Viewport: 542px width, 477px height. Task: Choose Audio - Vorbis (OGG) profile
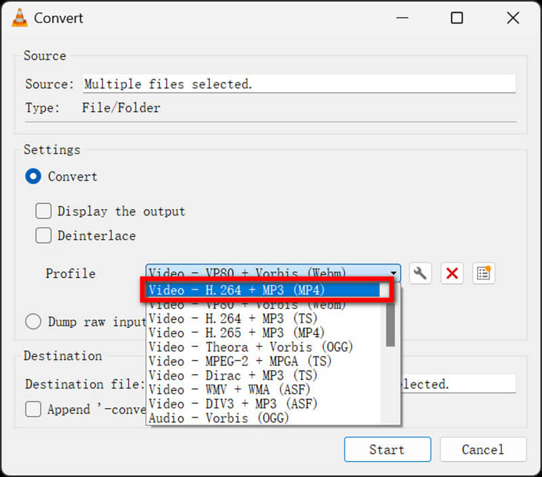pyautogui.click(x=264, y=417)
